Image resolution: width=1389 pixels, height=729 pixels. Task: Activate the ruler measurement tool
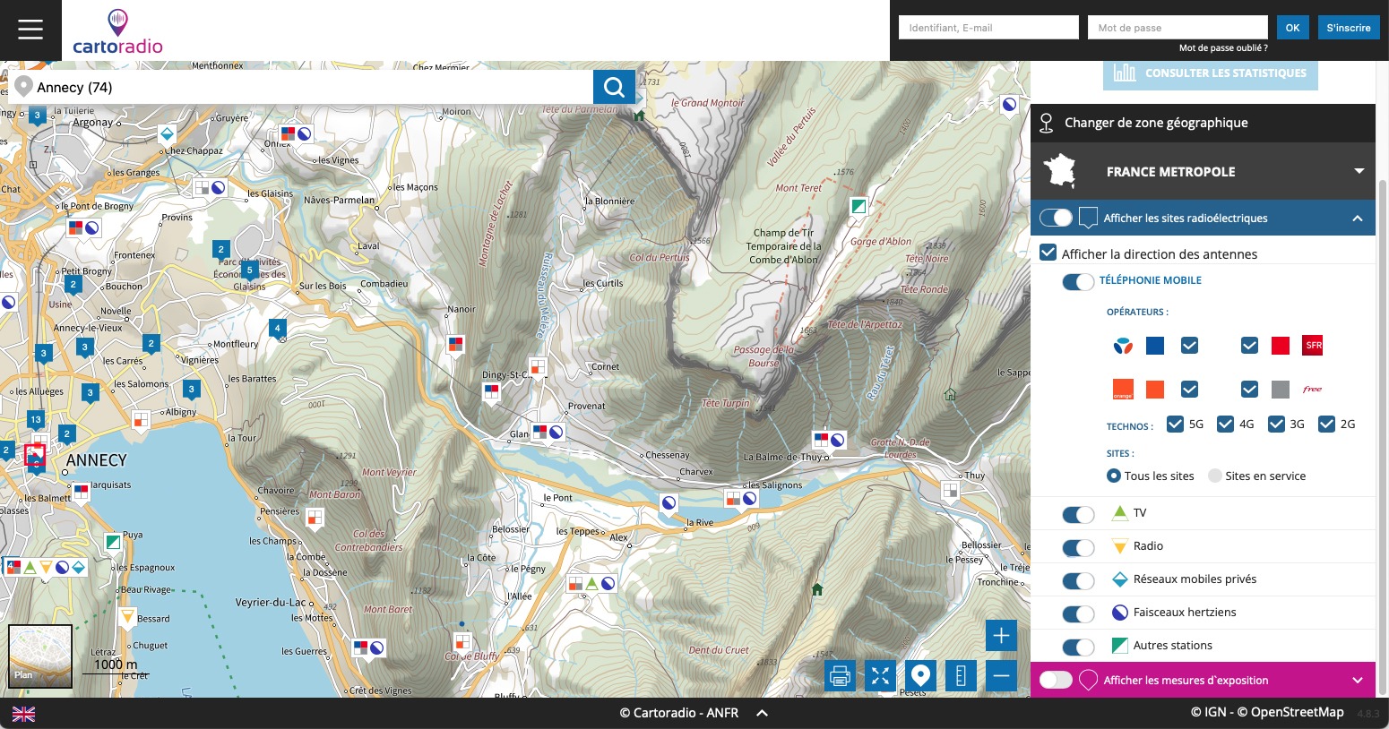(x=961, y=676)
